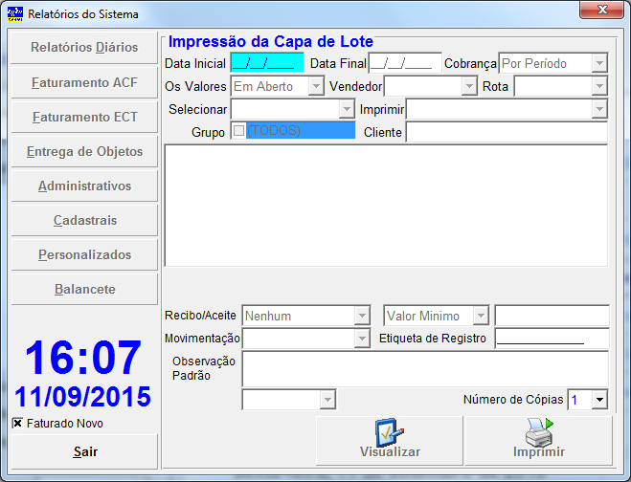Click the Data Final date field
Image resolution: width=631 pixels, height=482 pixels.
pyautogui.click(x=404, y=63)
